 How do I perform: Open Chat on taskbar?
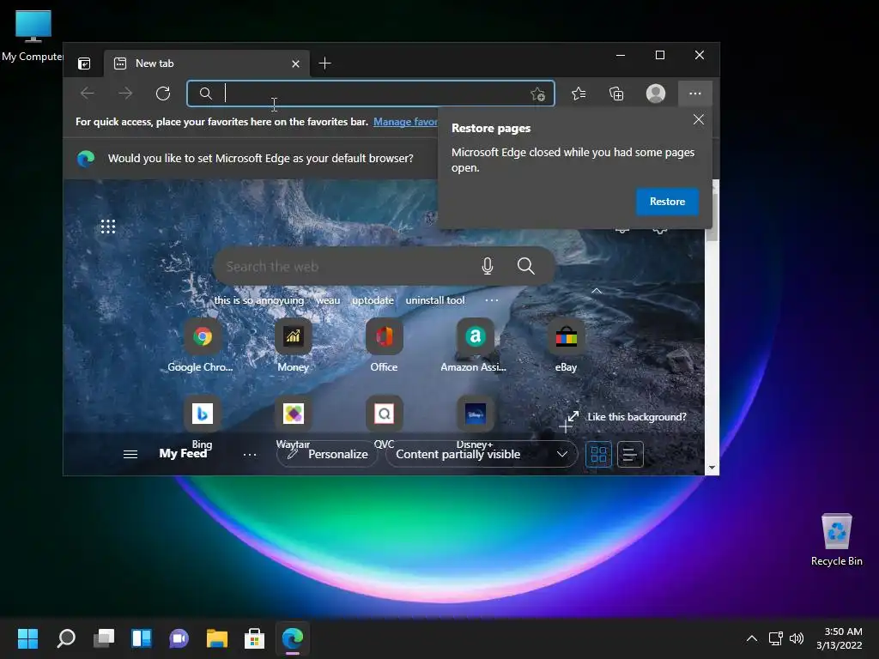(179, 638)
